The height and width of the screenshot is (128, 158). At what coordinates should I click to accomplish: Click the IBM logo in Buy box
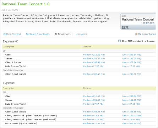coord(125,27)
